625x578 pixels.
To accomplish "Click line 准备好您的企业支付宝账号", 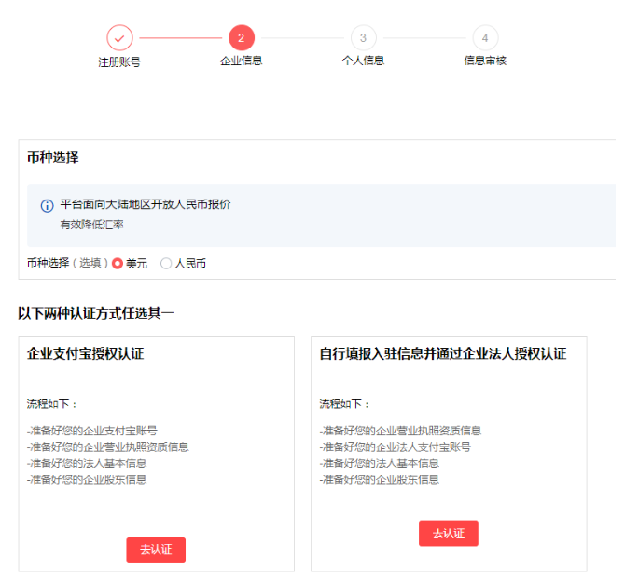I will point(92,431).
